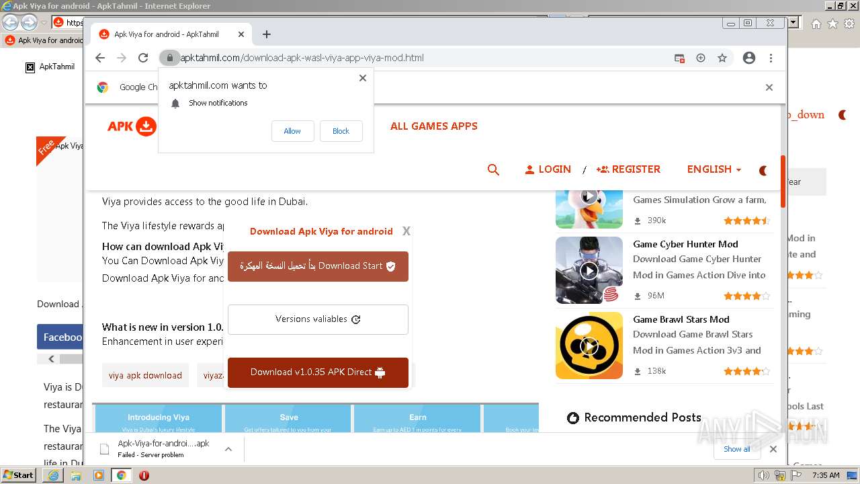The height and width of the screenshot is (484, 860).
Task: Open Game Cyber Hunter Mod title link
Action: (685, 244)
